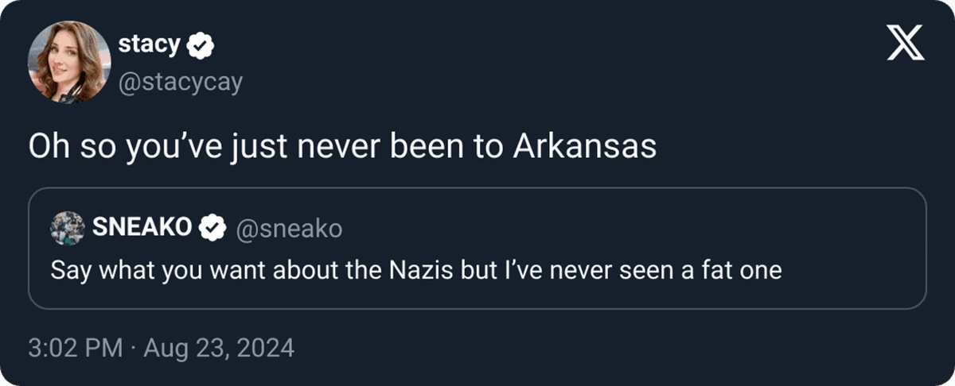Screen dimensions: 955x386
Task: Click the "Aug 23, 2024" date
Action: coord(219,348)
